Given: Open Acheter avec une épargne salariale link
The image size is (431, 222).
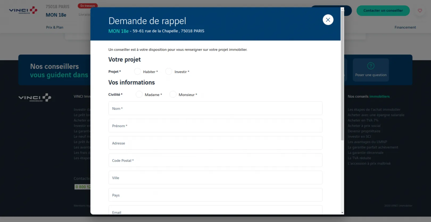Looking at the screenshot, I should pyautogui.click(x=376, y=115).
